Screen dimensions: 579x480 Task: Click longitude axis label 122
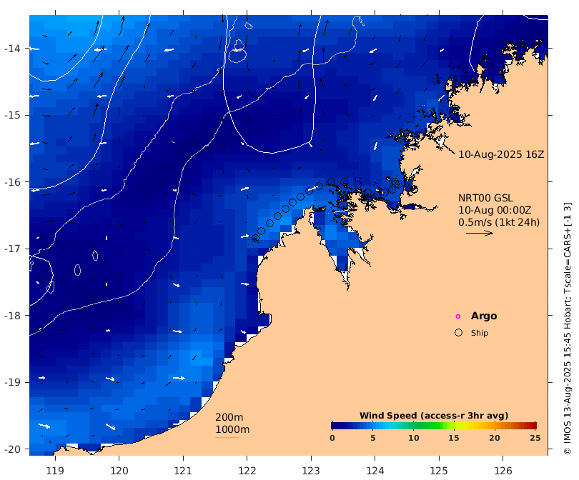247,471
